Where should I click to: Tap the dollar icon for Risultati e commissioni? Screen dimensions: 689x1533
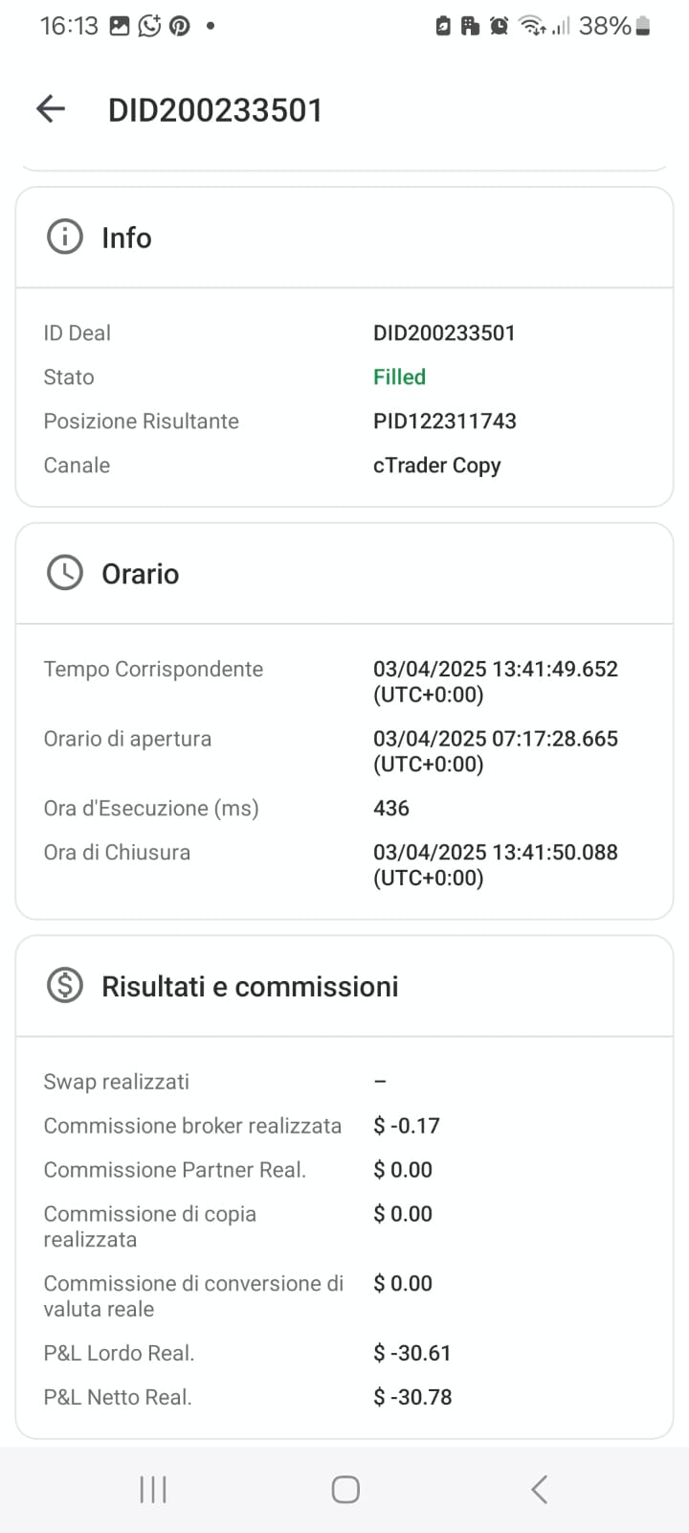pyautogui.click(x=65, y=985)
